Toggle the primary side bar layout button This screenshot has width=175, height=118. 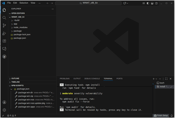pos(148,3)
